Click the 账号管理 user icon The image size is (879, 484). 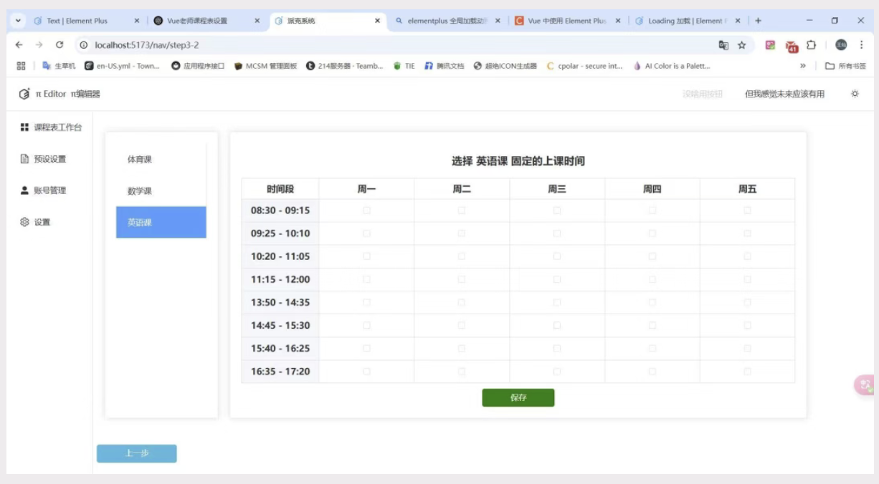[x=24, y=190]
